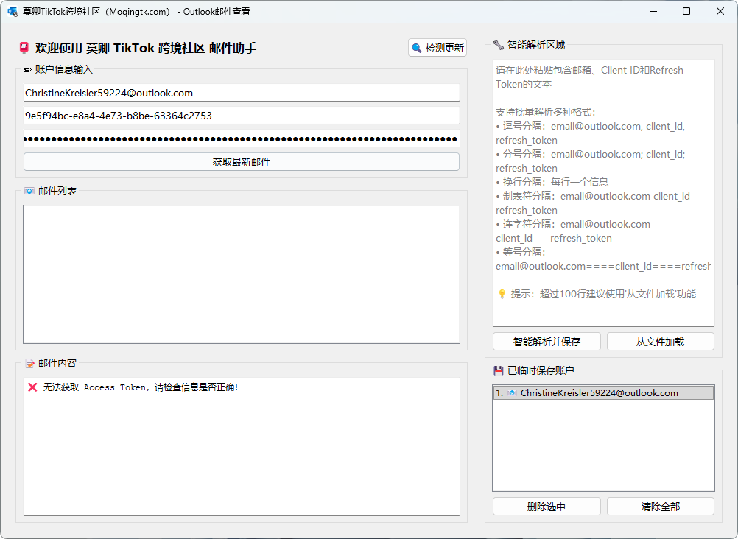Screen dimensions: 738x539
Task: Click 智能解析并保存 button
Action: click(547, 341)
